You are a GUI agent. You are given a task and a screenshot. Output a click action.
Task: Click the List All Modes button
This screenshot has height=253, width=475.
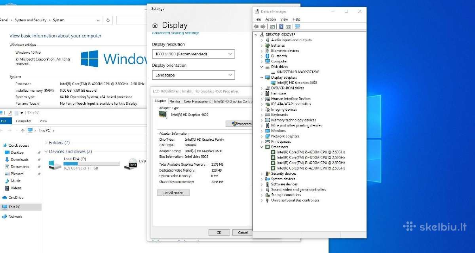click(x=173, y=193)
